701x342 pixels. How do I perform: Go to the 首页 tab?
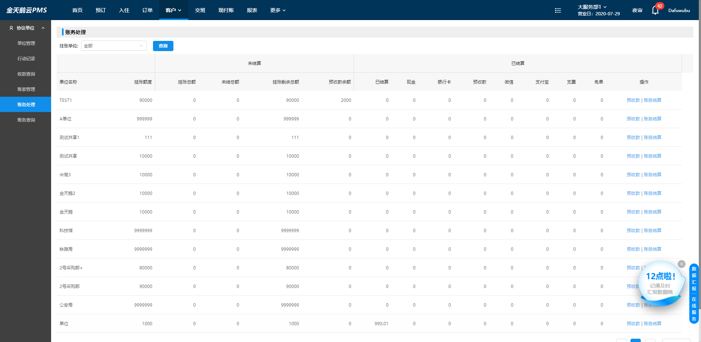[x=77, y=10]
